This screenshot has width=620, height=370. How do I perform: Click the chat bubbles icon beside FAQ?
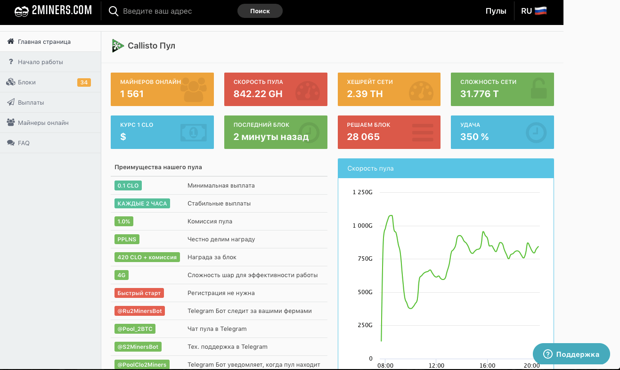10,143
